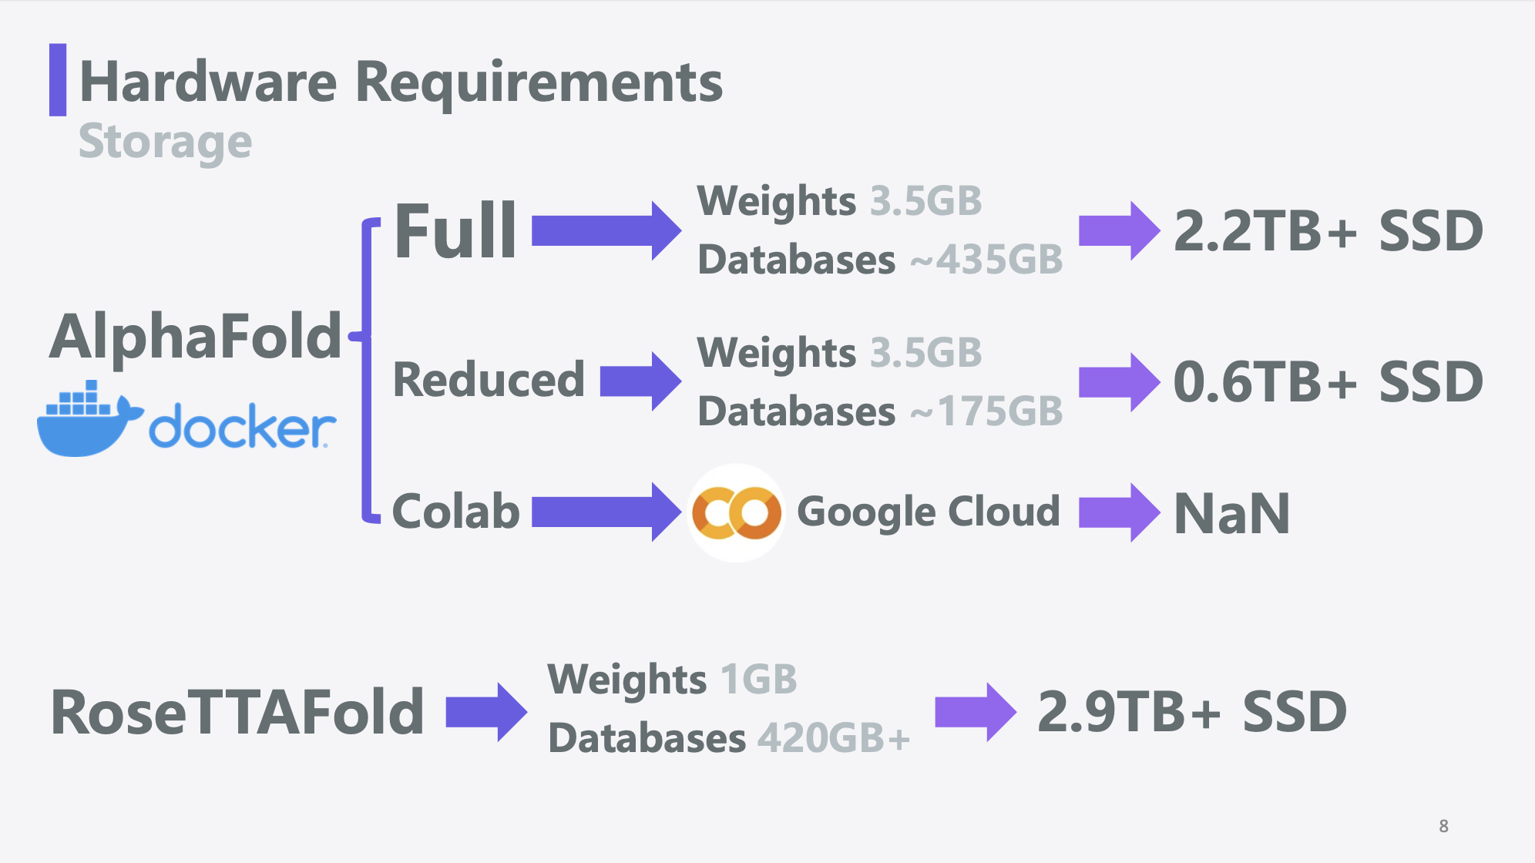The image size is (1535, 863).
Task: Click the RoseTTAFold heading text
Action: pyautogui.click(x=237, y=713)
